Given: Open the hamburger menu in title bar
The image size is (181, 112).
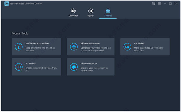Looking at the screenshot, I should (x=159, y=4).
